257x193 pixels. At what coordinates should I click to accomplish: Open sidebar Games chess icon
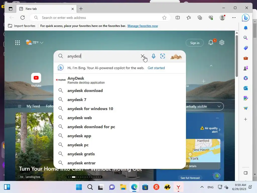[245, 68]
